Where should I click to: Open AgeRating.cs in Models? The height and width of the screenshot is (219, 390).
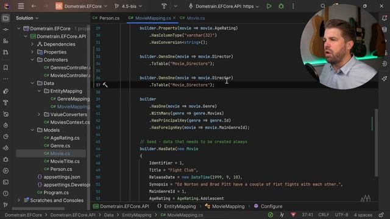[x=62, y=138]
